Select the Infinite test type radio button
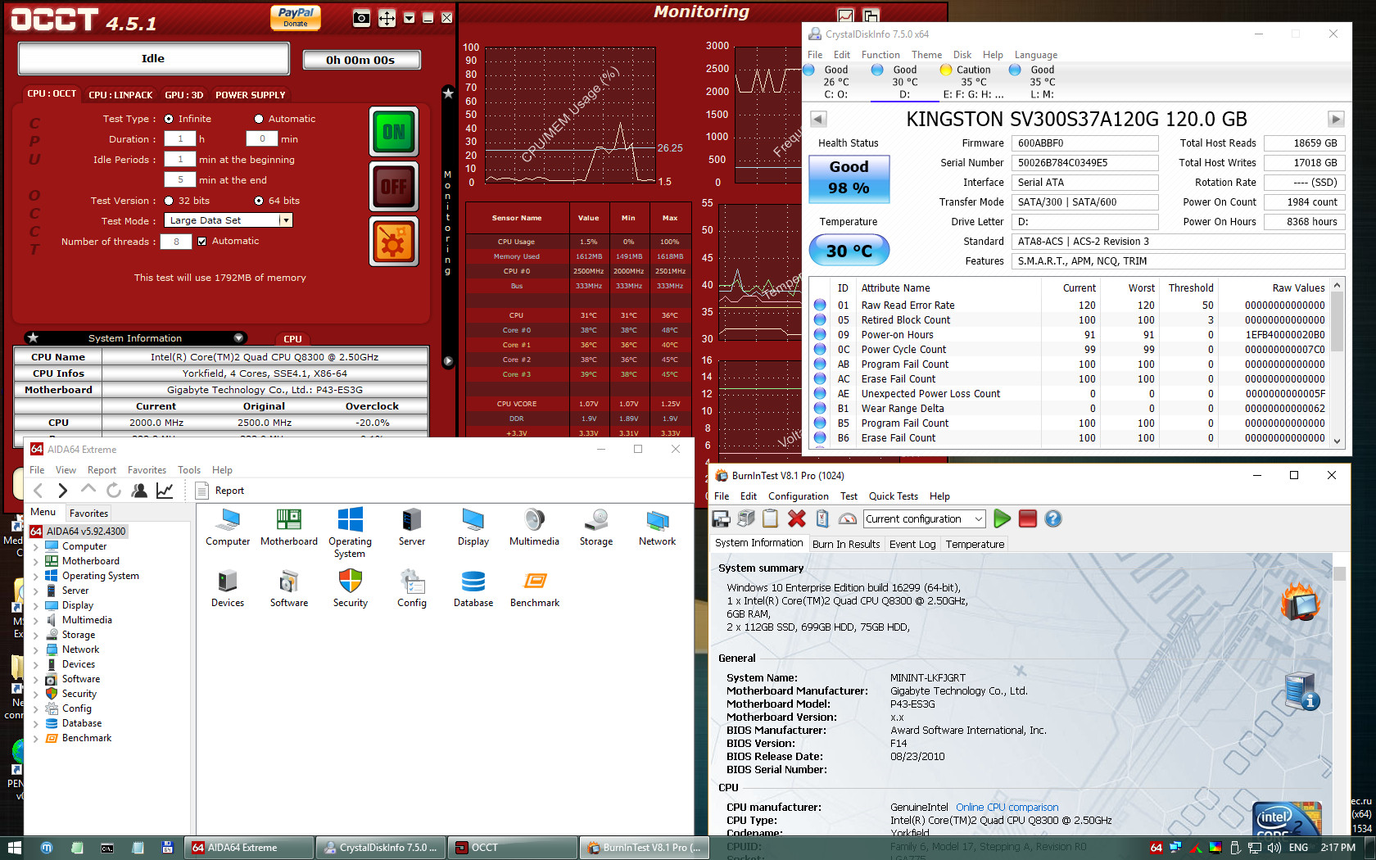The height and width of the screenshot is (860, 1376). pos(169,119)
